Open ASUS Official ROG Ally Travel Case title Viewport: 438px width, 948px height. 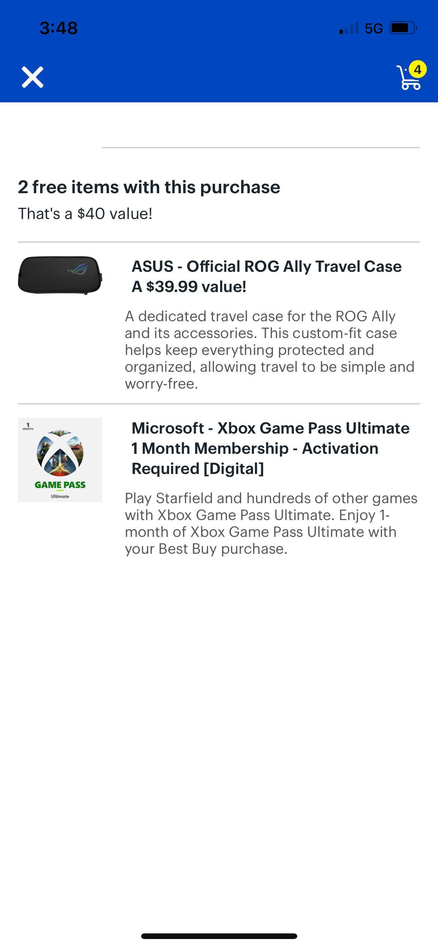[266, 267]
